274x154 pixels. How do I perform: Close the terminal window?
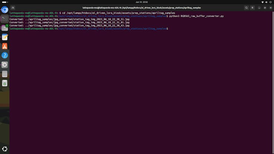tap(271, 8)
